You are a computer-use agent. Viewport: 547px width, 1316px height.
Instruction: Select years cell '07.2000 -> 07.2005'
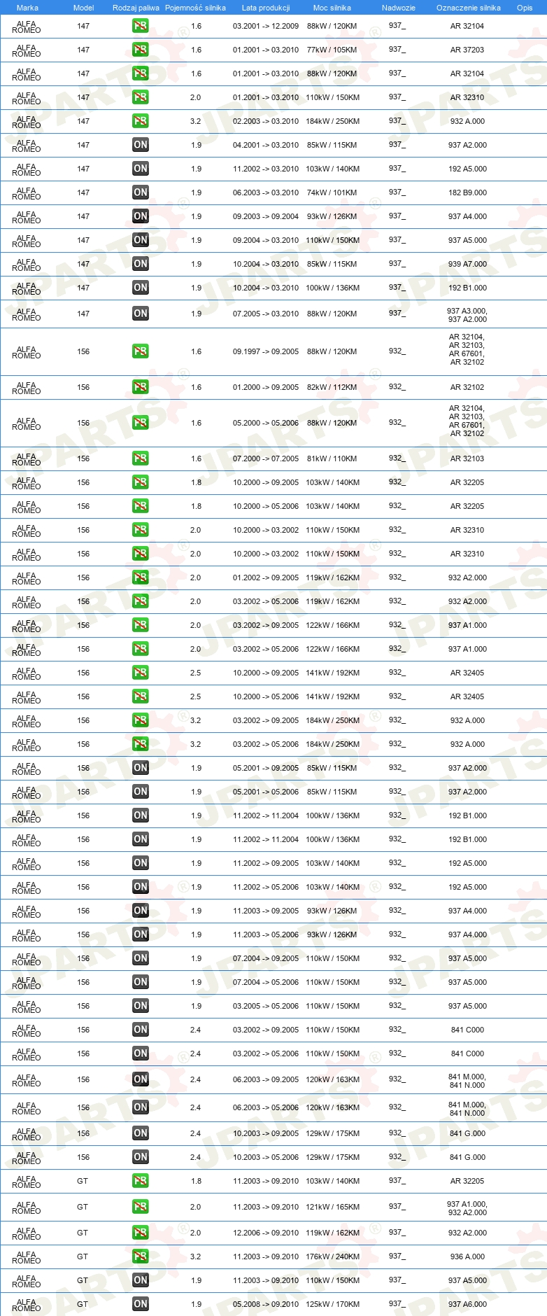(x=266, y=458)
